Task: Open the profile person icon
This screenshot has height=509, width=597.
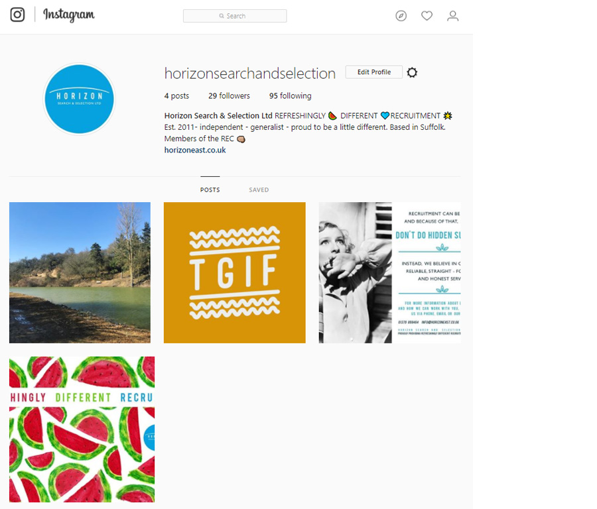Action: coord(452,16)
